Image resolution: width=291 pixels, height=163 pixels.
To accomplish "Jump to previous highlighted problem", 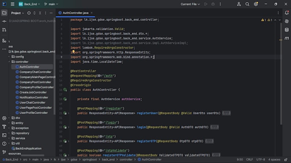I will 275,20.
